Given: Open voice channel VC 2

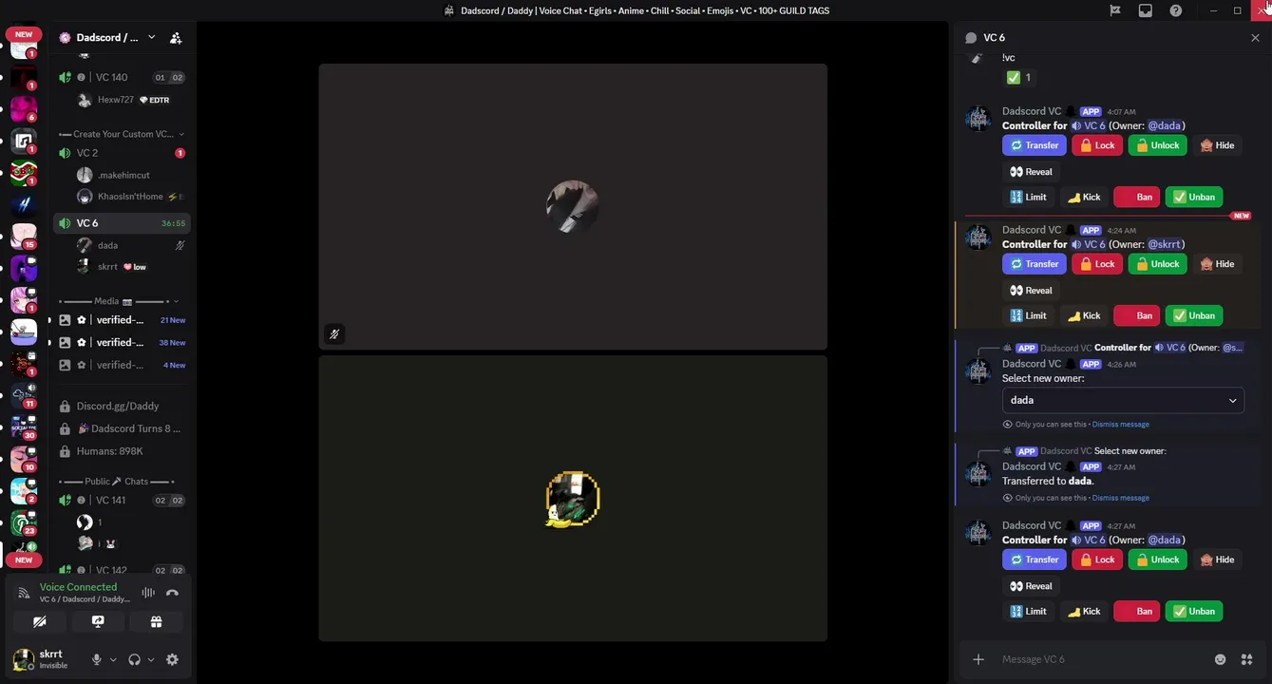Looking at the screenshot, I should point(122,153).
